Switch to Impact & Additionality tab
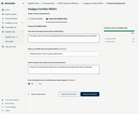The image size is (139, 114). [x=57, y=19]
